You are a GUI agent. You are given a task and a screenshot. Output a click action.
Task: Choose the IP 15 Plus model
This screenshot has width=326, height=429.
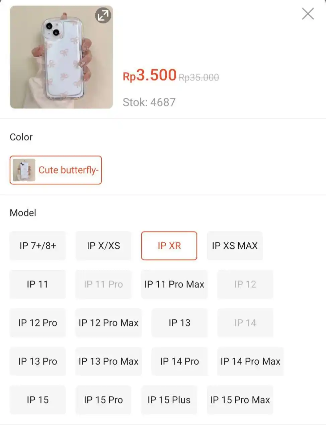tap(169, 400)
